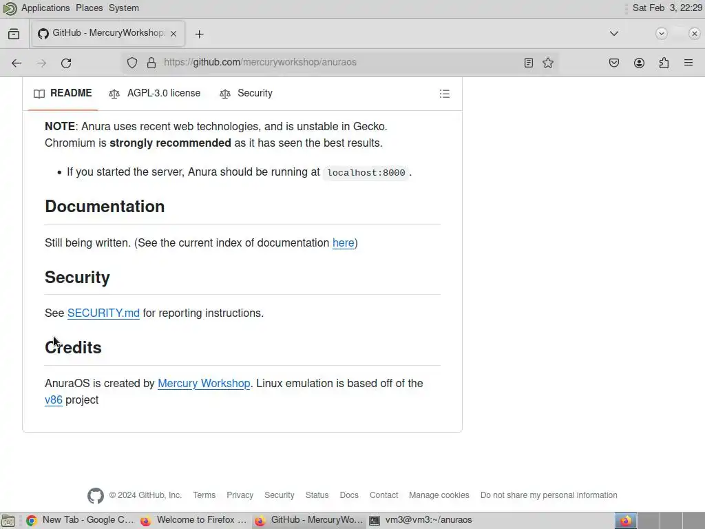The width and height of the screenshot is (705, 529).
Task: Follow the documentation 'here' link
Action: [x=343, y=243]
